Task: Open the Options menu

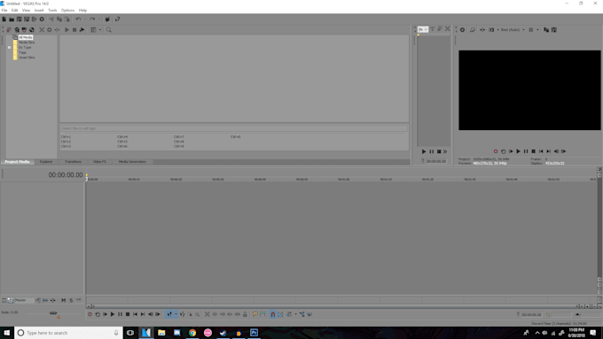Action: click(67, 11)
